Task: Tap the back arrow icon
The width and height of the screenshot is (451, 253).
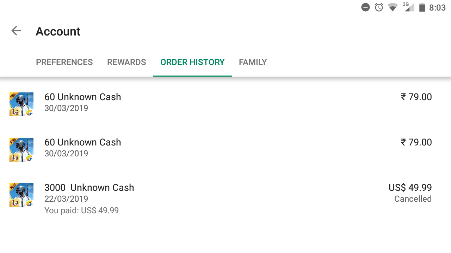Action: pyautogui.click(x=16, y=31)
